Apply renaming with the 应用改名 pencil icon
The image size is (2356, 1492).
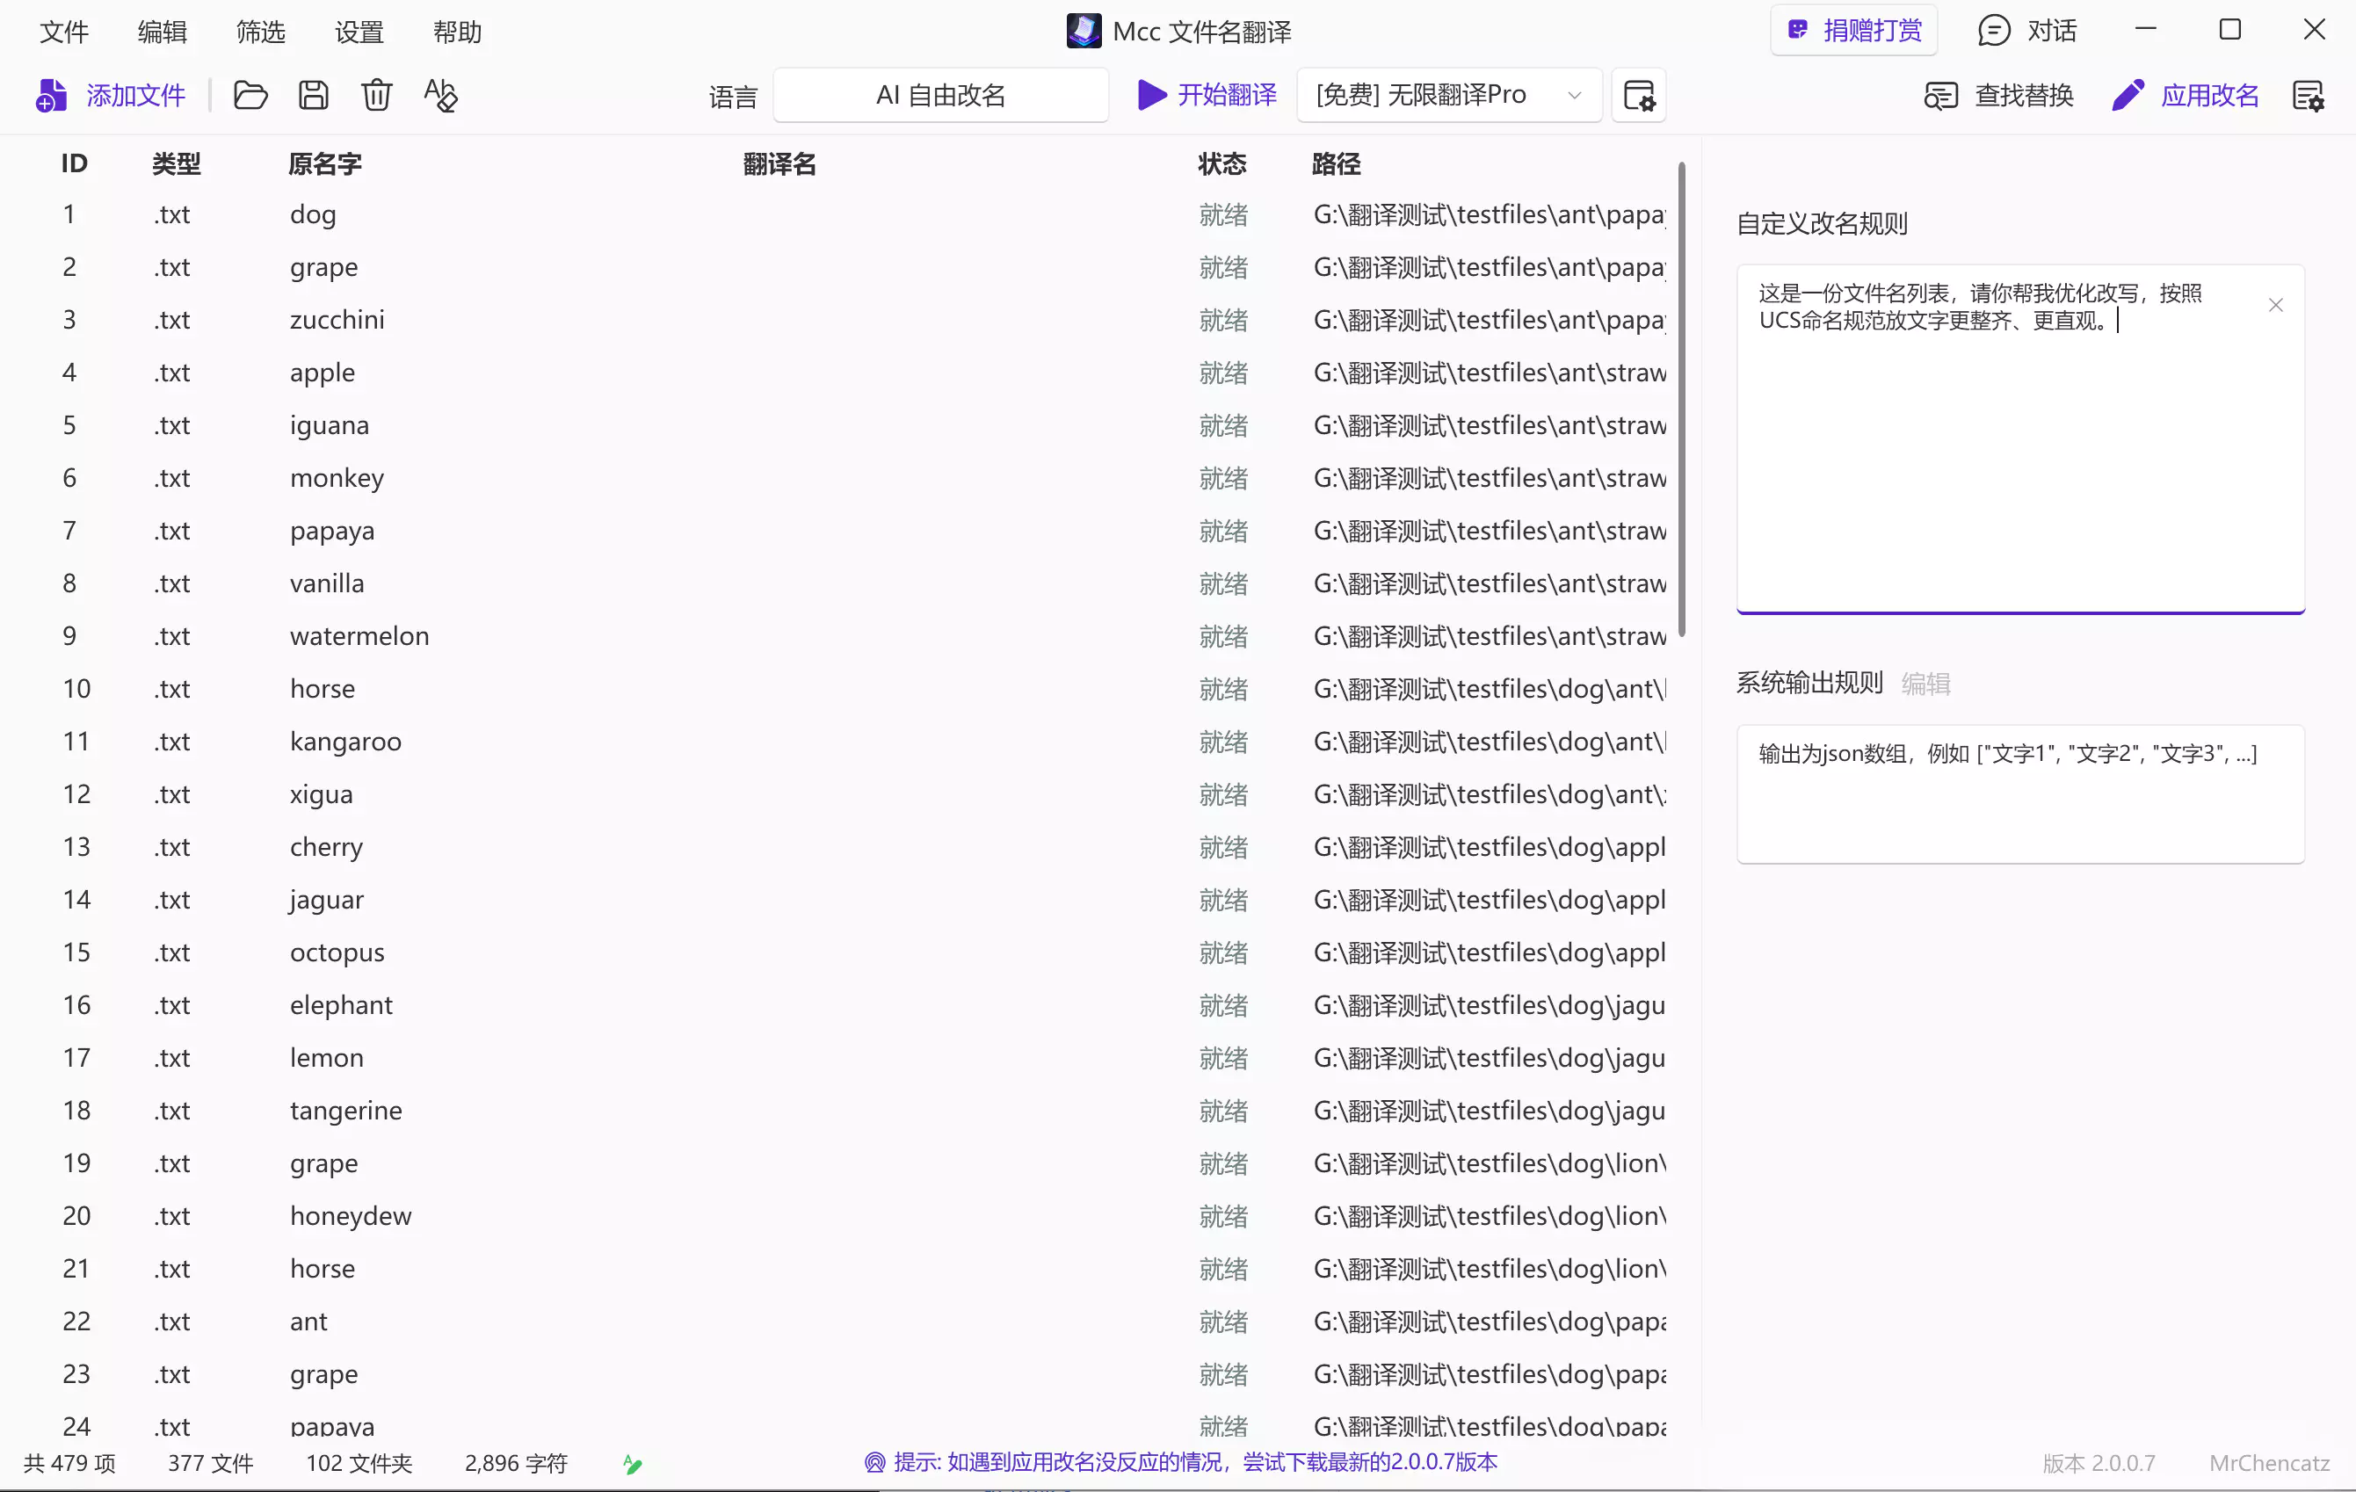2185,95
